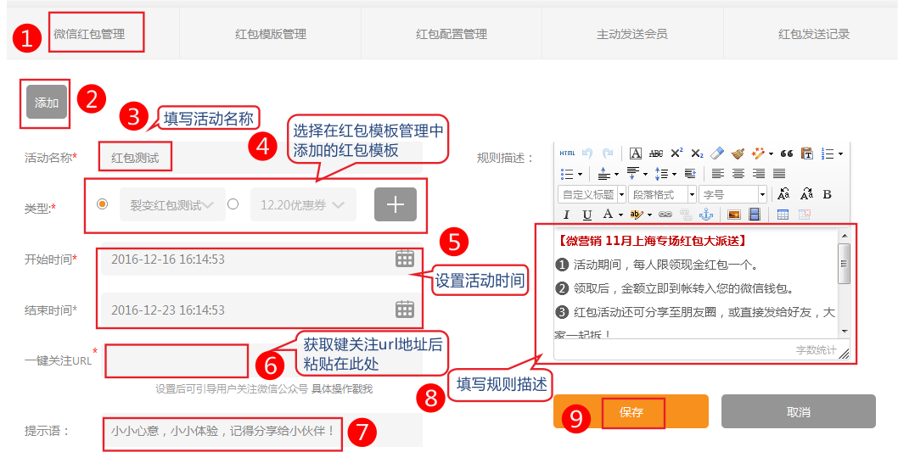Apply superscript formatting in the editor
Viewport: 898px width, 452px height.
(x=676, y=153)
